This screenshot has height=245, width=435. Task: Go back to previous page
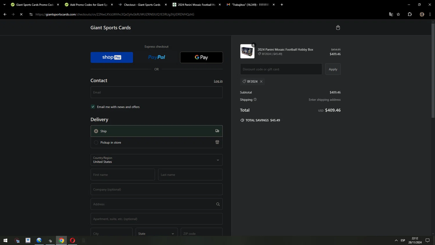pos(5,14)
